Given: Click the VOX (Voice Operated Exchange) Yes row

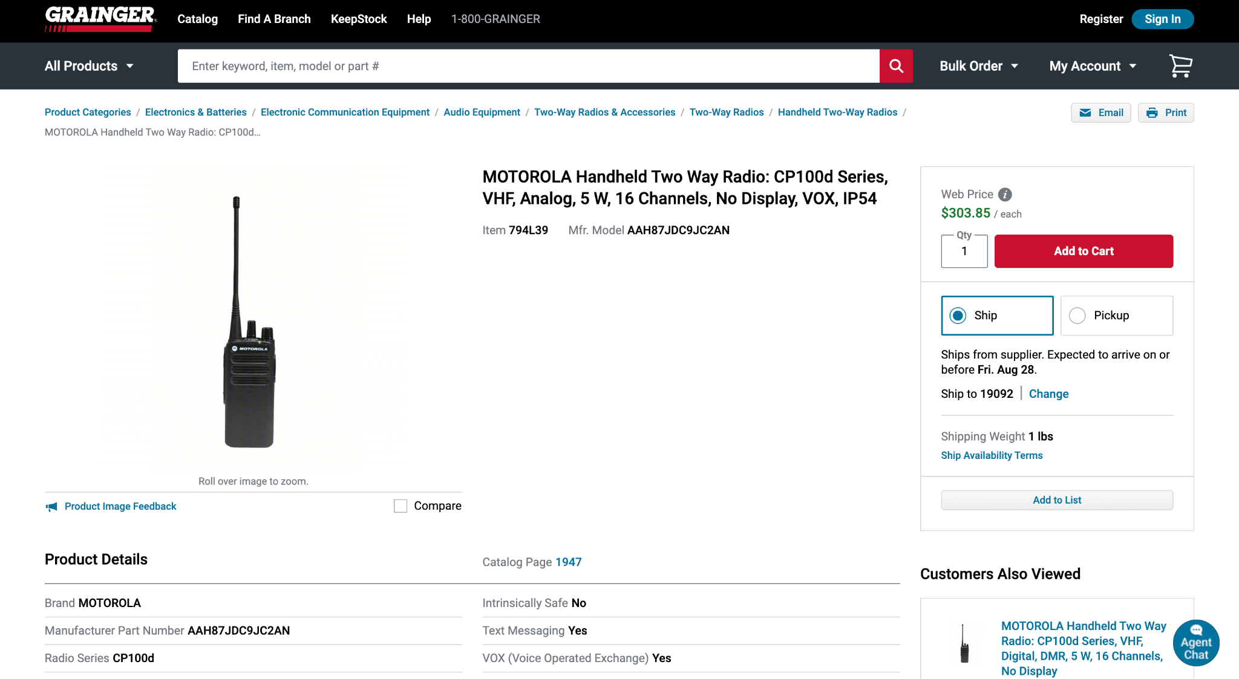Looking at the screenshot, I should (691, 658).
